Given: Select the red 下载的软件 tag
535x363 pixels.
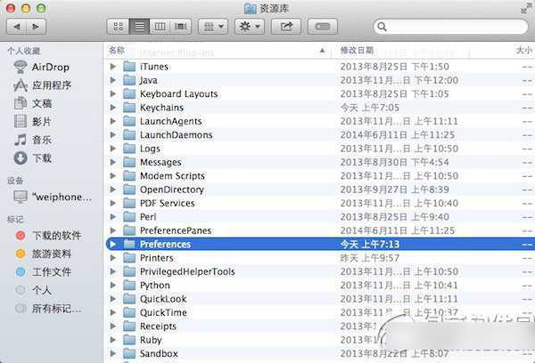Looking at the screenshot, I should click(48, 235).
